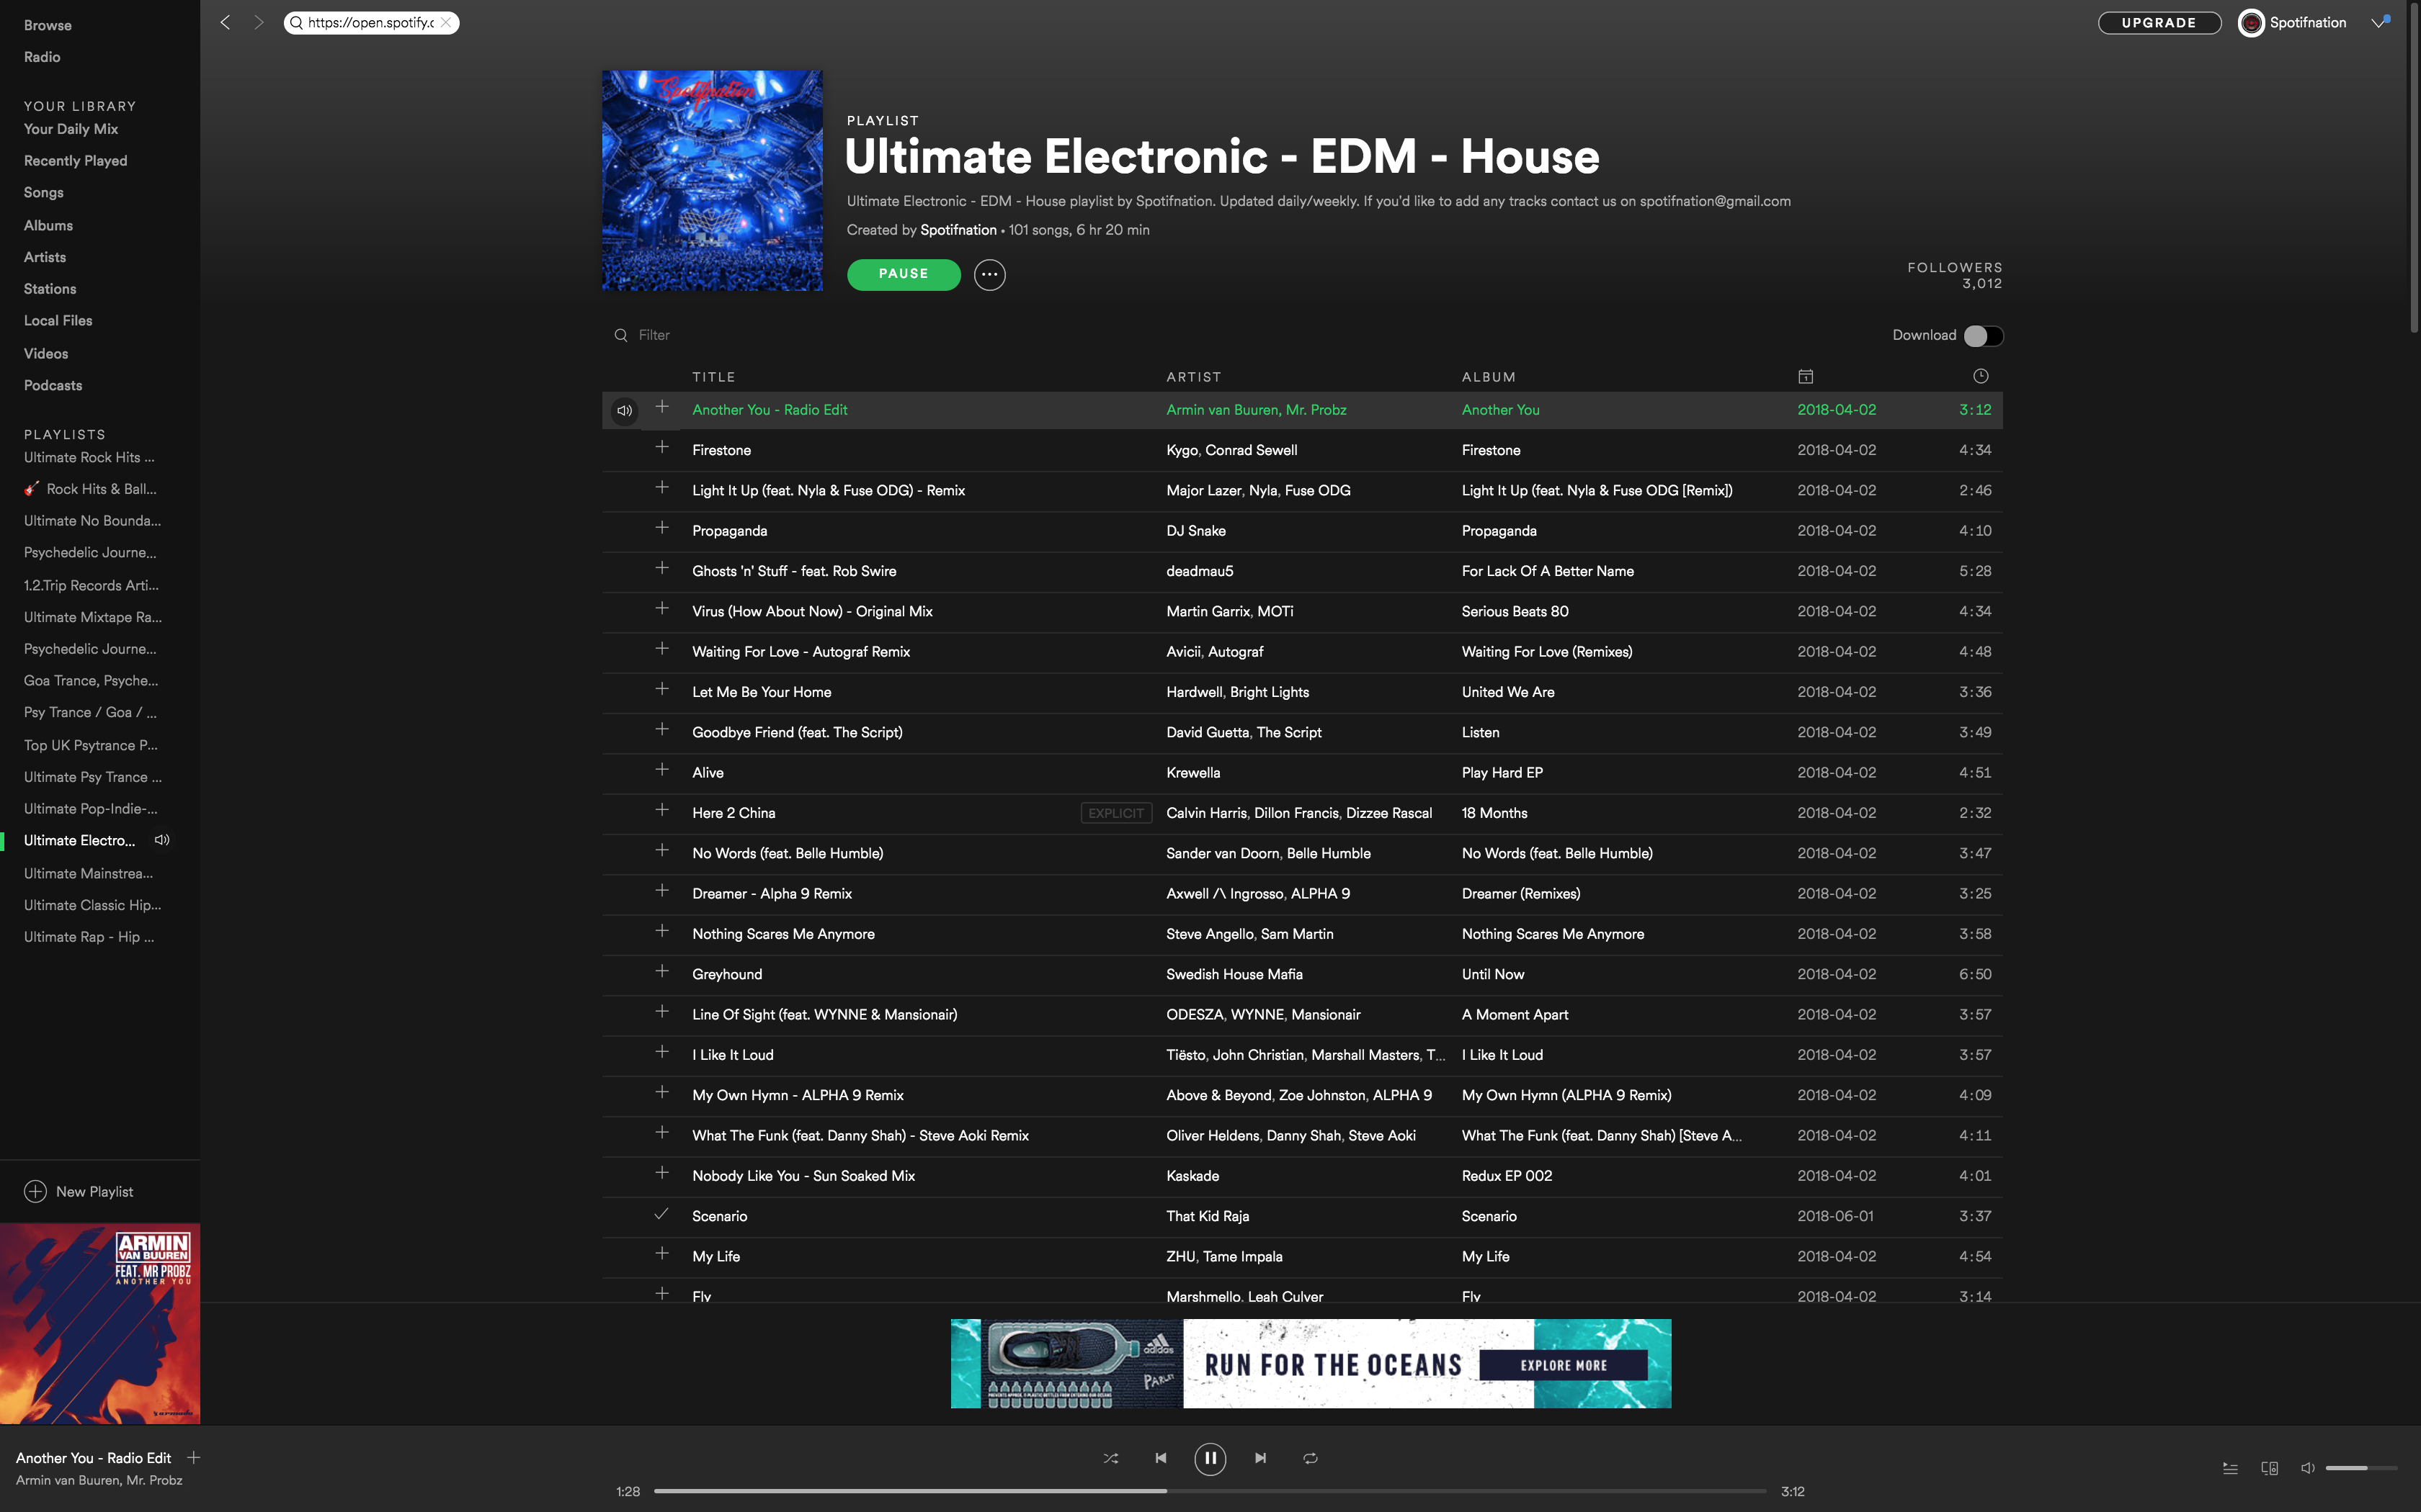Image resolution: width=2421 pixels, height=1512 pixels.
Task: Skip to the previous track
Action: [1161, 1458]
